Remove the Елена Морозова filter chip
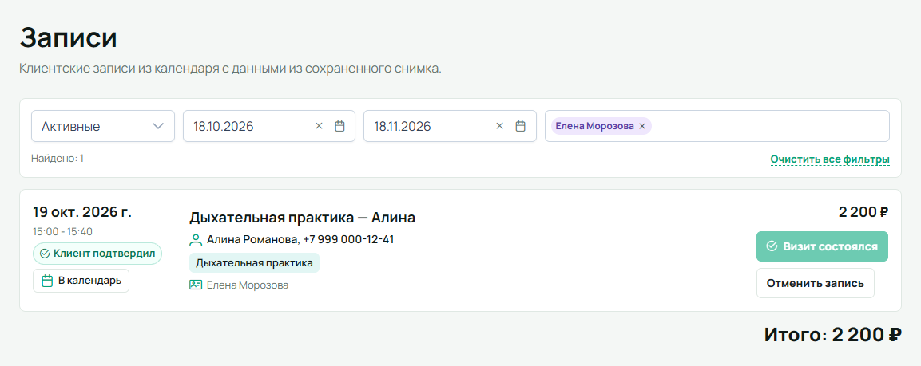This screenshot has height=366, width=921. coord(642,126)
